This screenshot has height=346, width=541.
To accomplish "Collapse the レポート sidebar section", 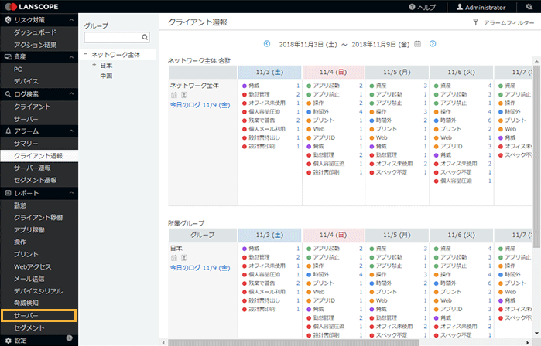I will coord(71,192).
